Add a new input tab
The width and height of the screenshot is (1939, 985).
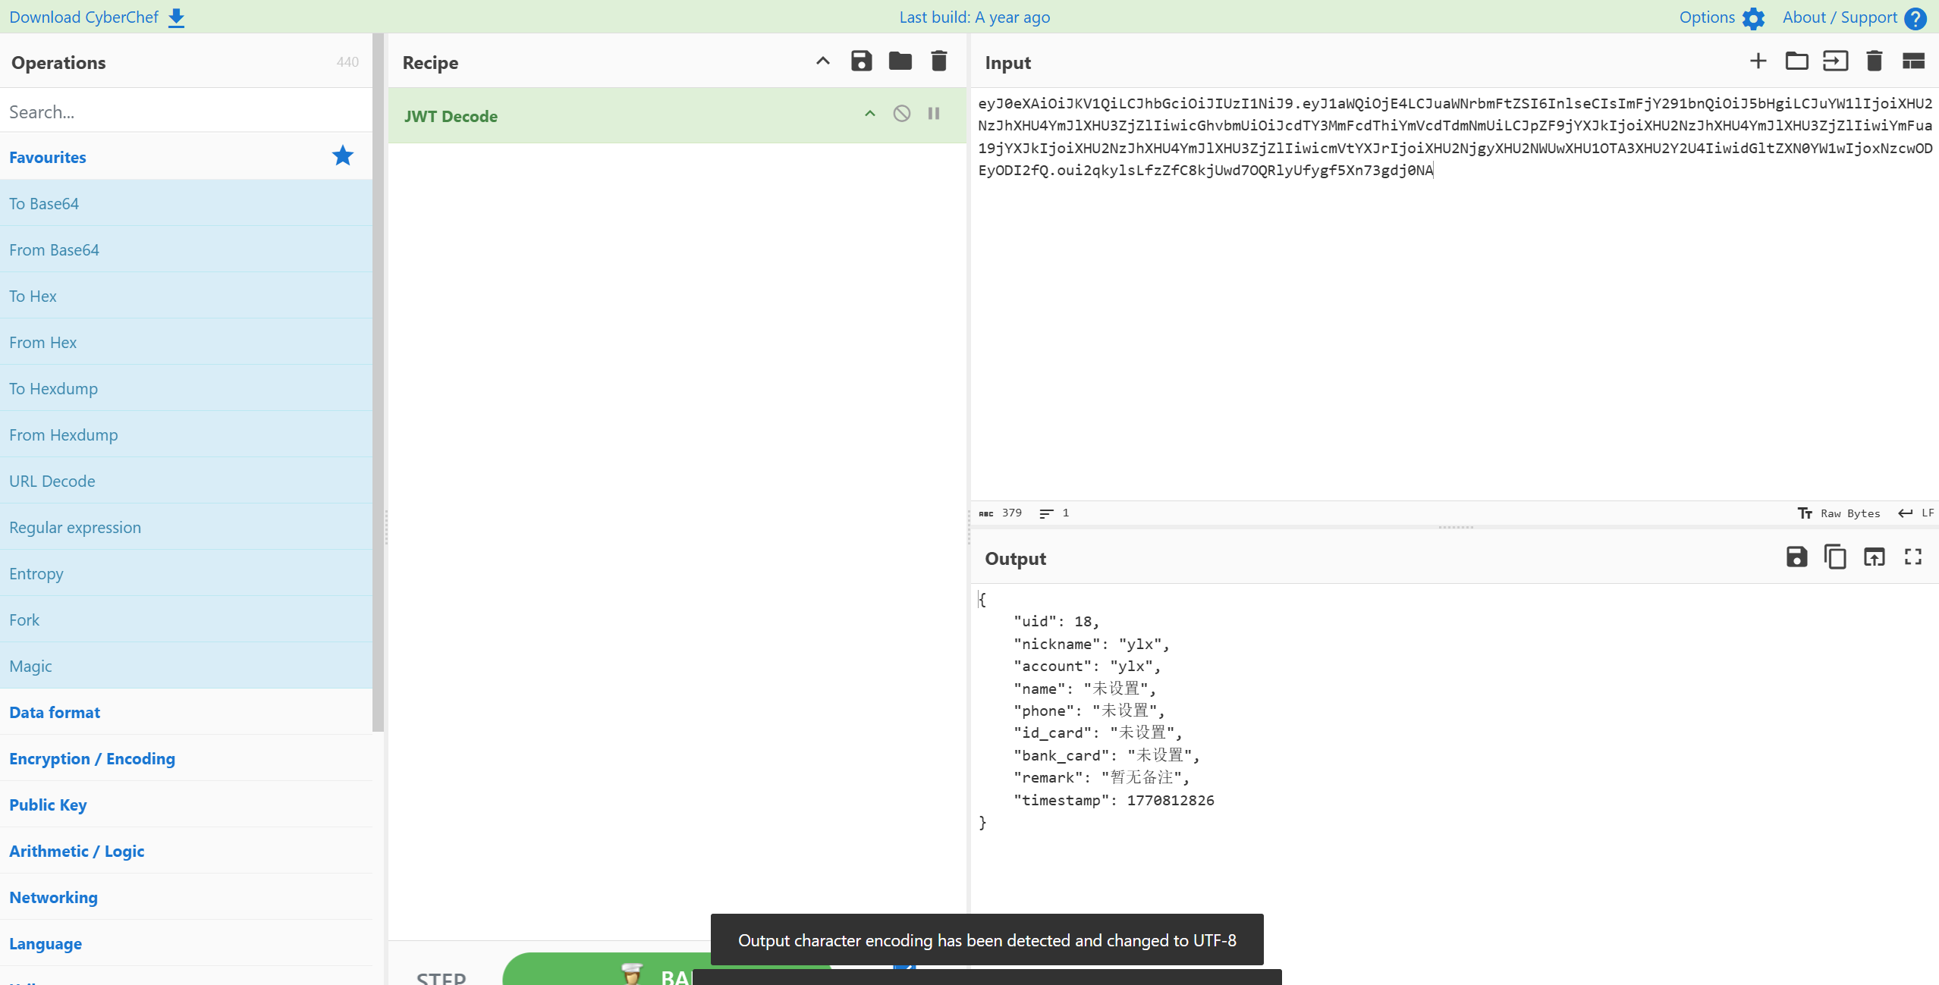point(1758,61)
